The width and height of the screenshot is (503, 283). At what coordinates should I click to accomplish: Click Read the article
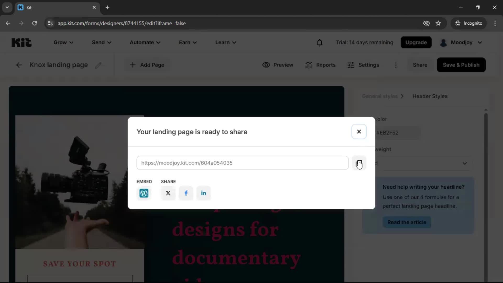point(407,222)
